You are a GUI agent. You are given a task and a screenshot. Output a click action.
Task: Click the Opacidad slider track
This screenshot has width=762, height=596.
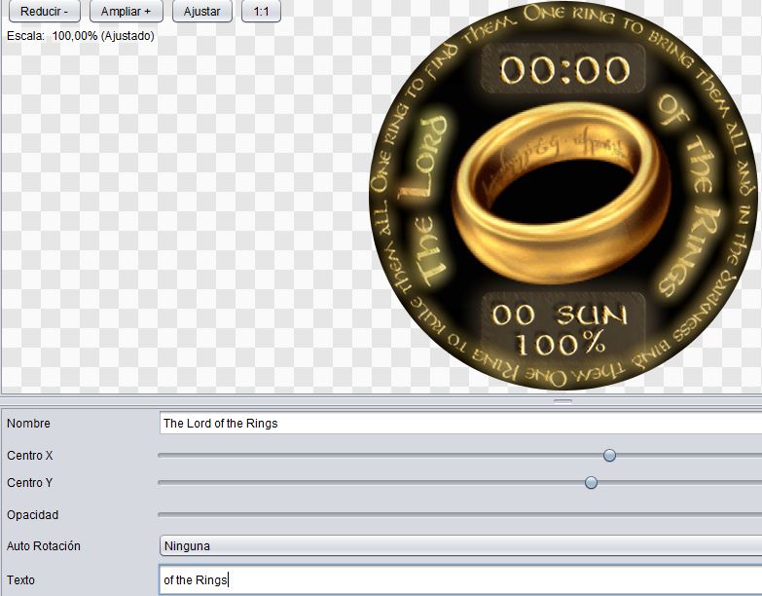459,514
